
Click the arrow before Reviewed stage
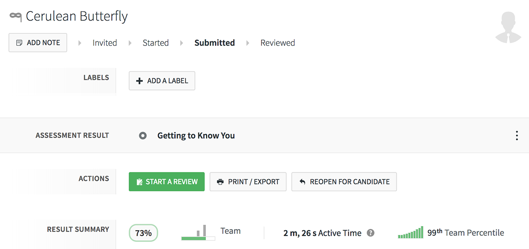point(248,43)
